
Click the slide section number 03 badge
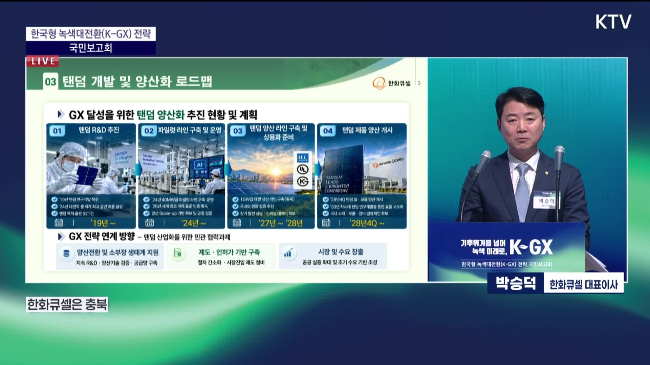pos(50,81)
